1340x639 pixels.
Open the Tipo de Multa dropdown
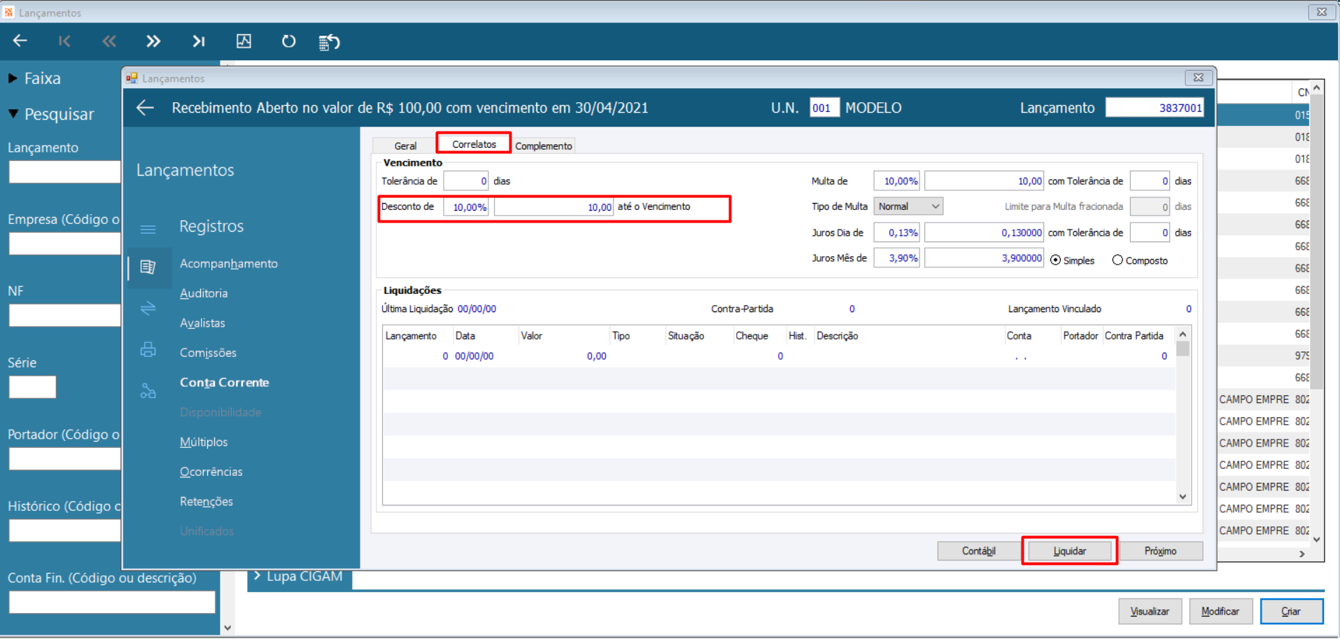pos(908,206)
